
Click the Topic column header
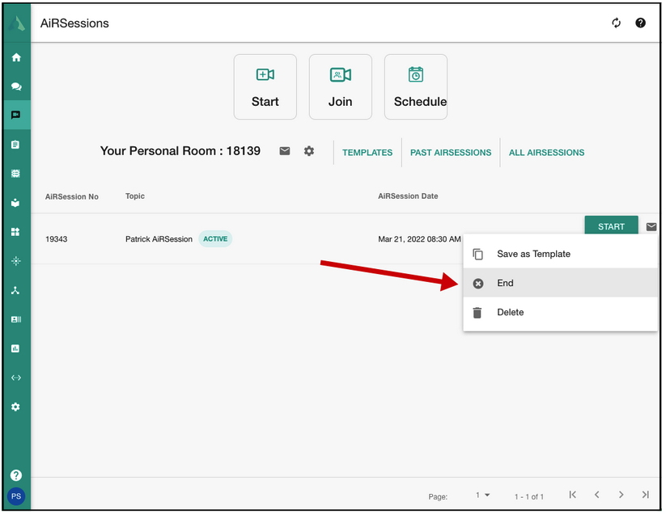click(135, 196)
